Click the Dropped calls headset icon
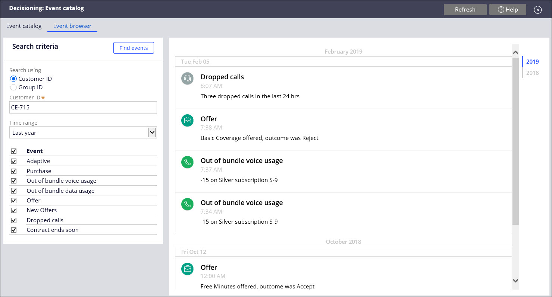Viewport: 552px width, 297px height. (187, 79)
